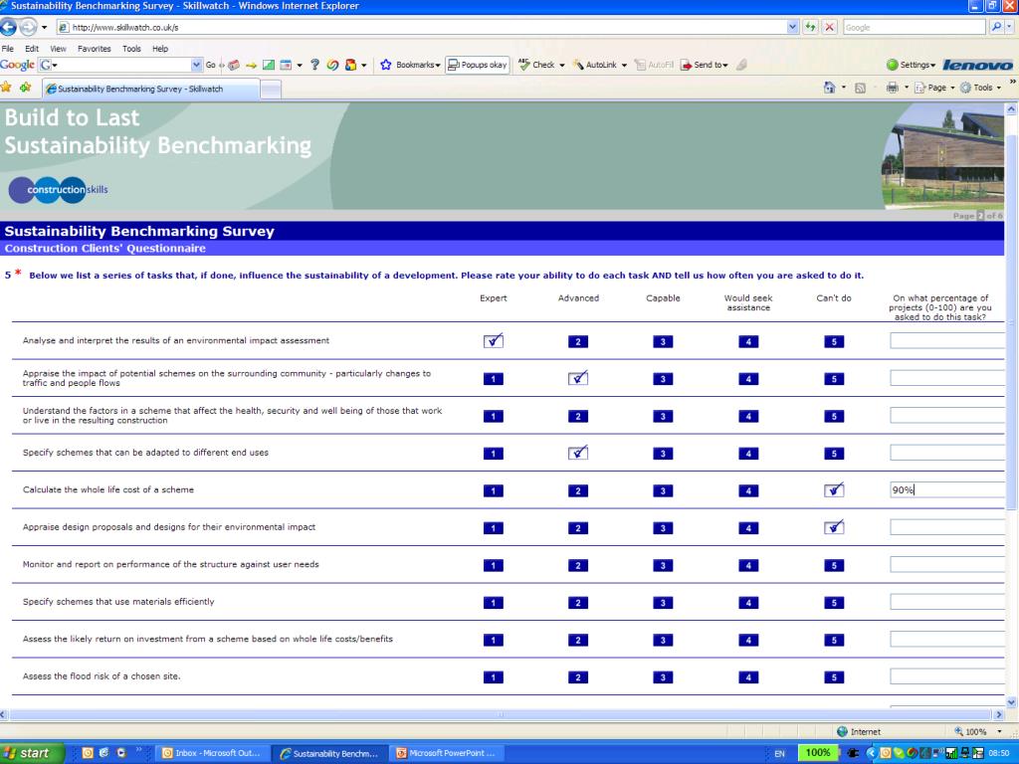Click the multicolor swirl icon on Google toolbar
Image resolution: width=1019 pixels, height=764 pixels.
point(332,65)
